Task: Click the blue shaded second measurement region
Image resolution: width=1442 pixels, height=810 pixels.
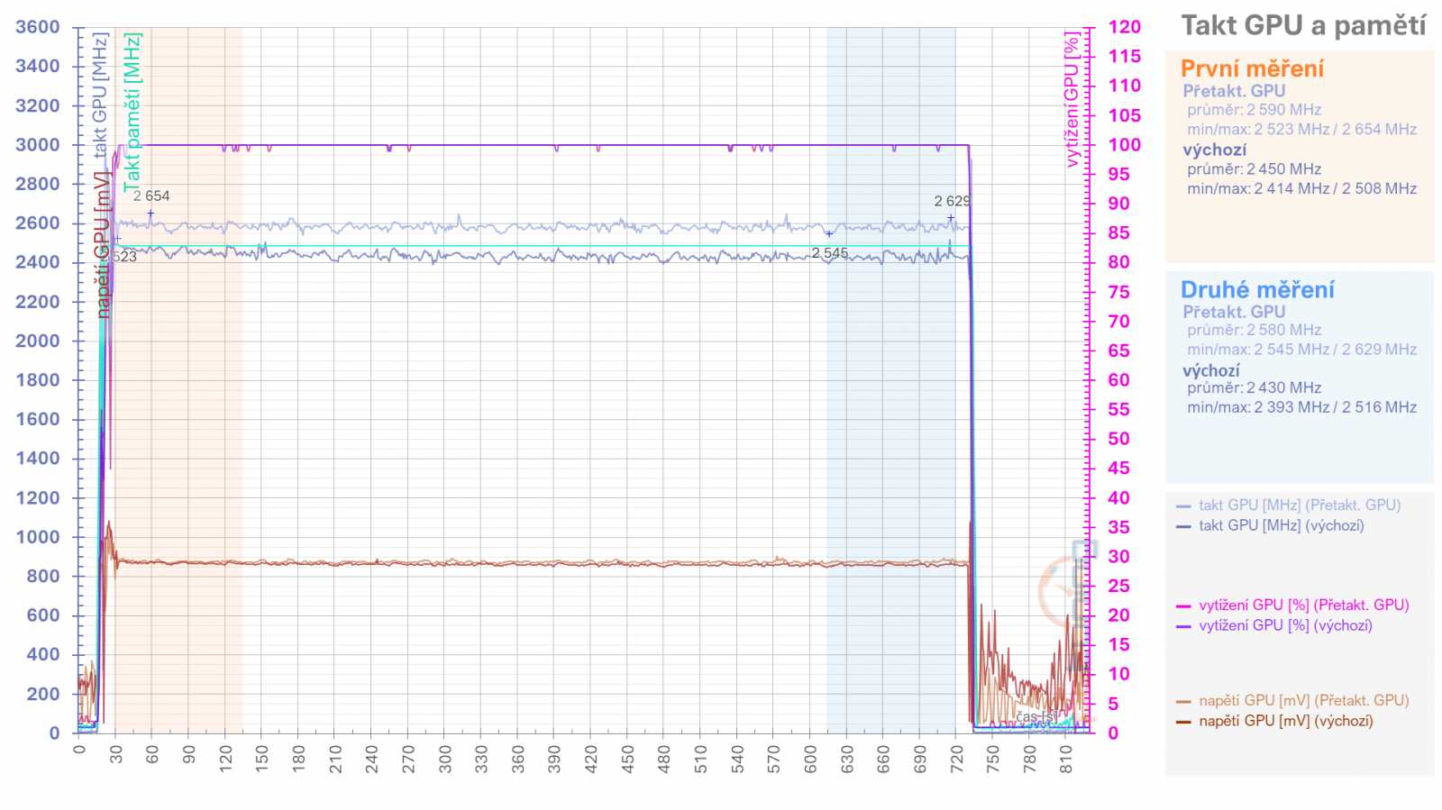Action: click(890, 378)
